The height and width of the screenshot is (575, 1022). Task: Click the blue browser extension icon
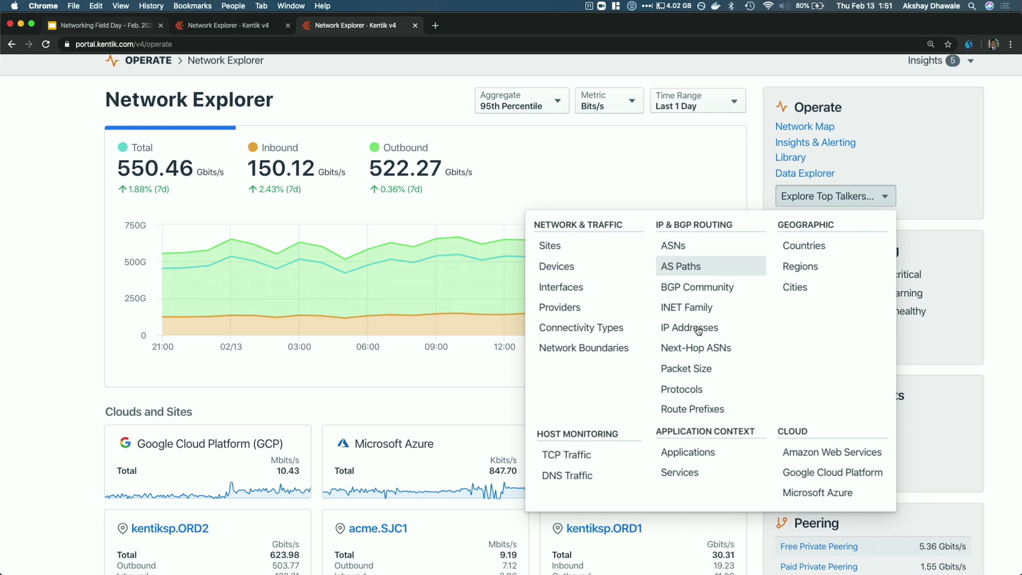click(969, 44)
